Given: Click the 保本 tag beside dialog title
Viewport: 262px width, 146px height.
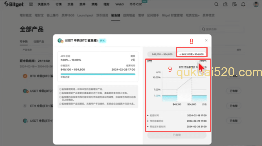Looking at the screenshot, I should tap(102, 41).
